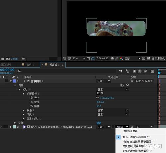Viewport: 166px width, 153px height.
Task: Click the constrain proportions link icon for size
Action: 98,97
